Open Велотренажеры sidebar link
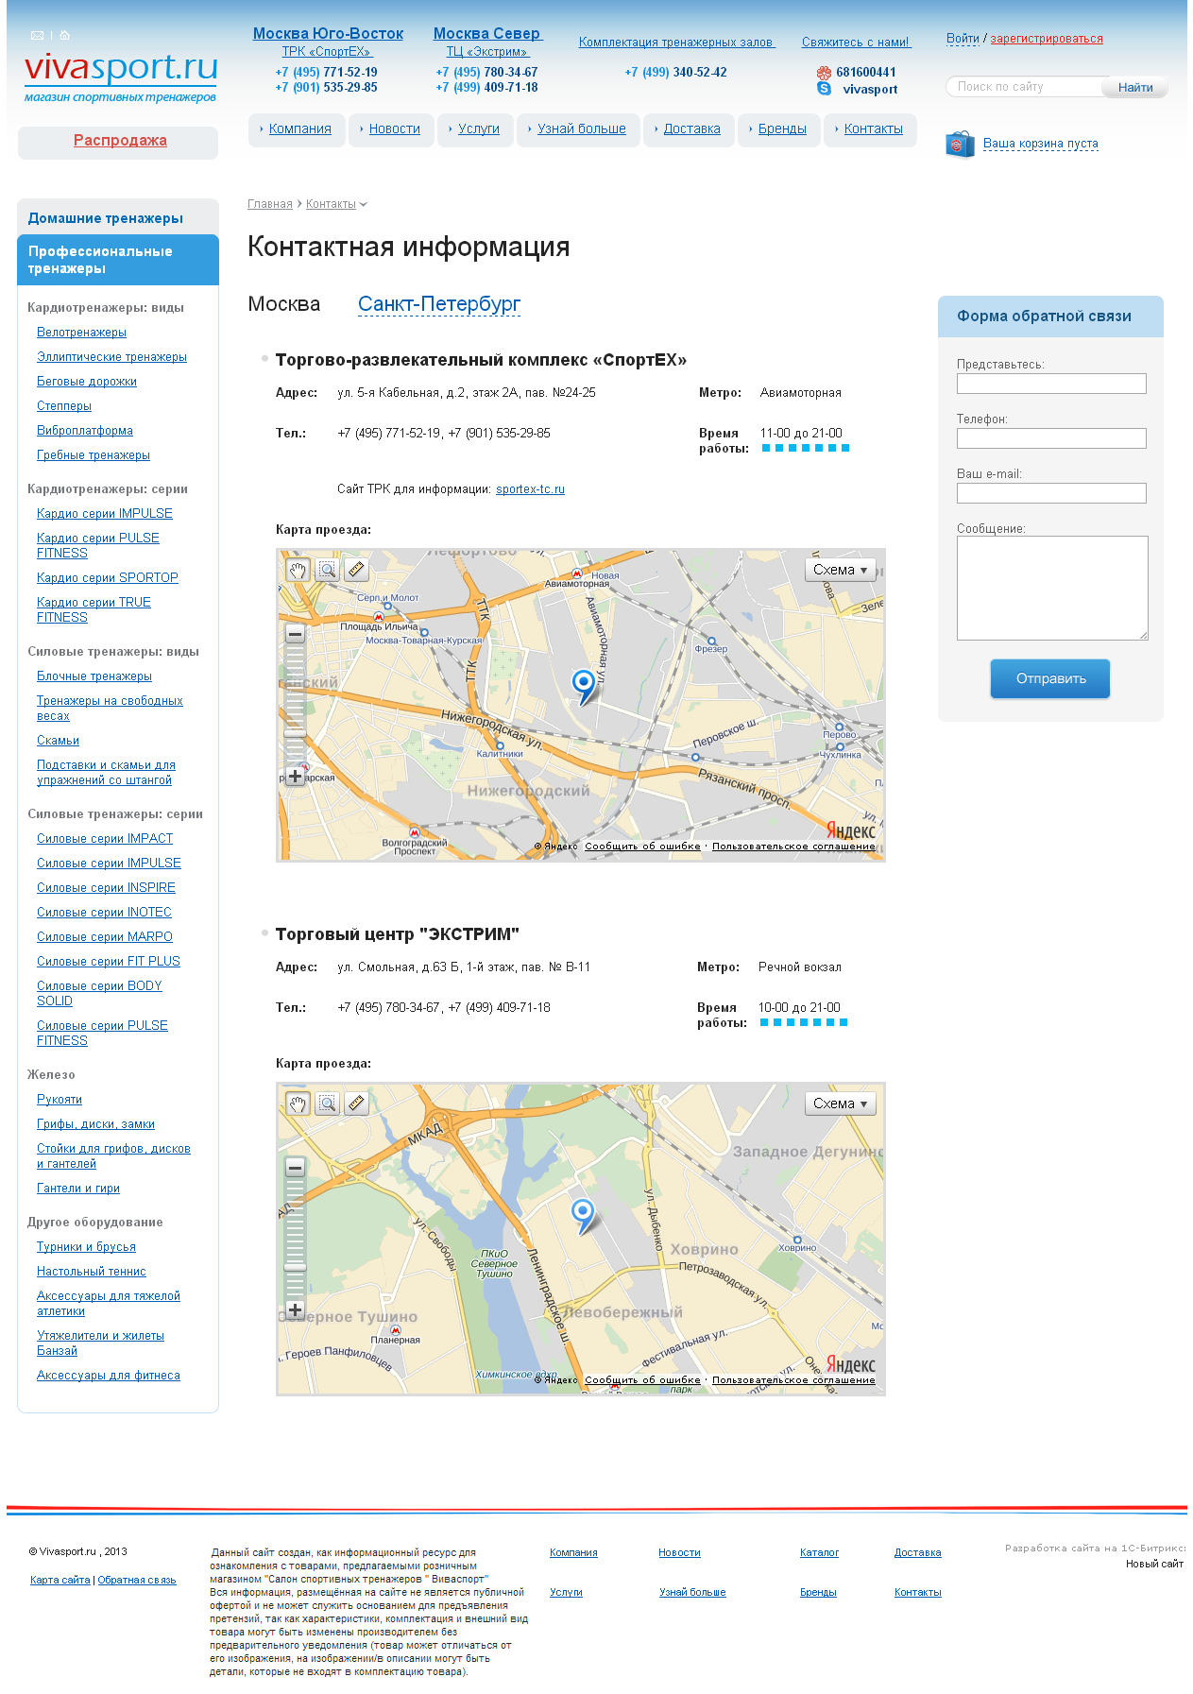The width and height of the screenshot is (1193, 1694). [x=81, y=333]
